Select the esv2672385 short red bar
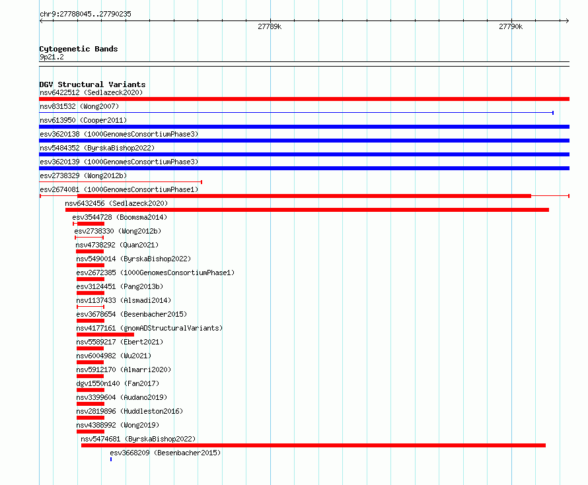This screenshot has height=485, width=588. 91,279
